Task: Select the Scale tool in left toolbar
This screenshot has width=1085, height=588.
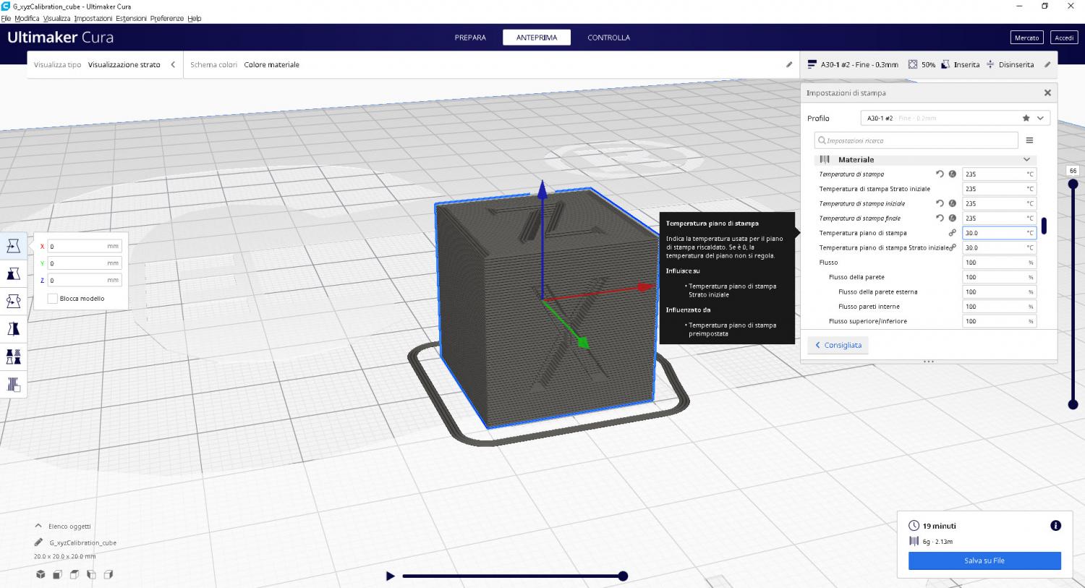Action: click(x=13, y=273)
